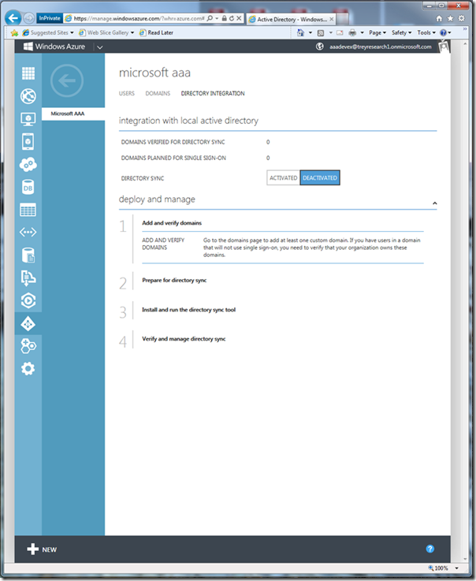
Task: Open the Safety dropdown menu
Action: coord(402,32)
